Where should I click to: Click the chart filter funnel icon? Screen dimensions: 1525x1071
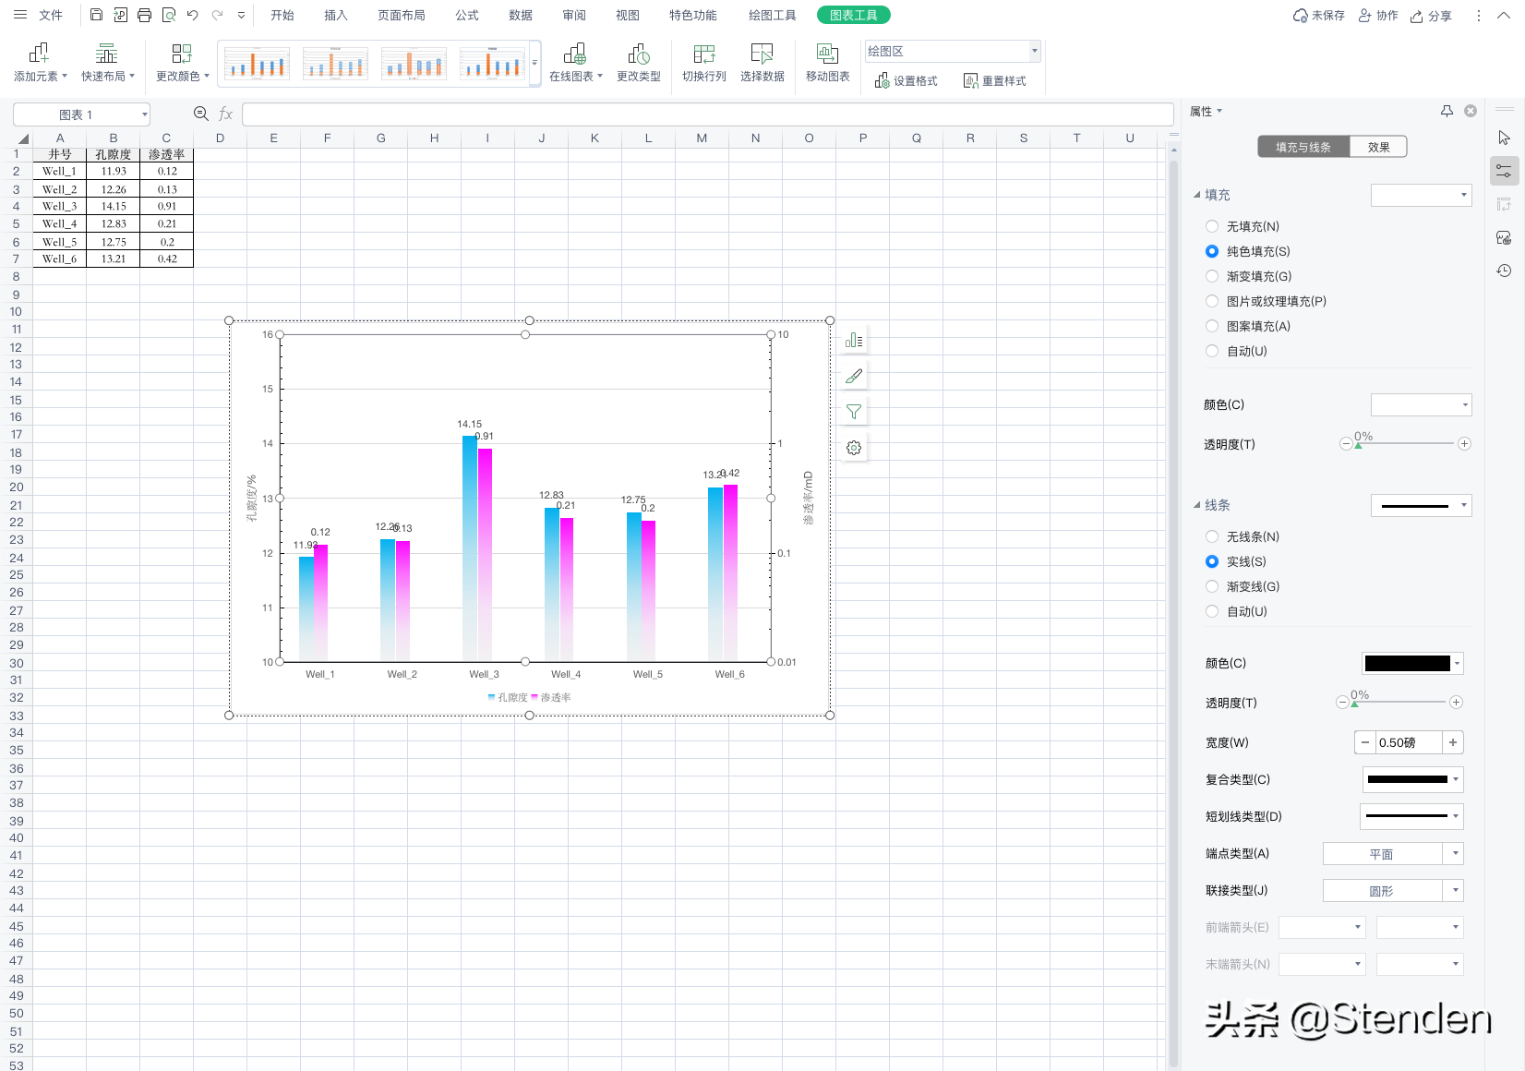pyautogui.click(x=854, y=412)
